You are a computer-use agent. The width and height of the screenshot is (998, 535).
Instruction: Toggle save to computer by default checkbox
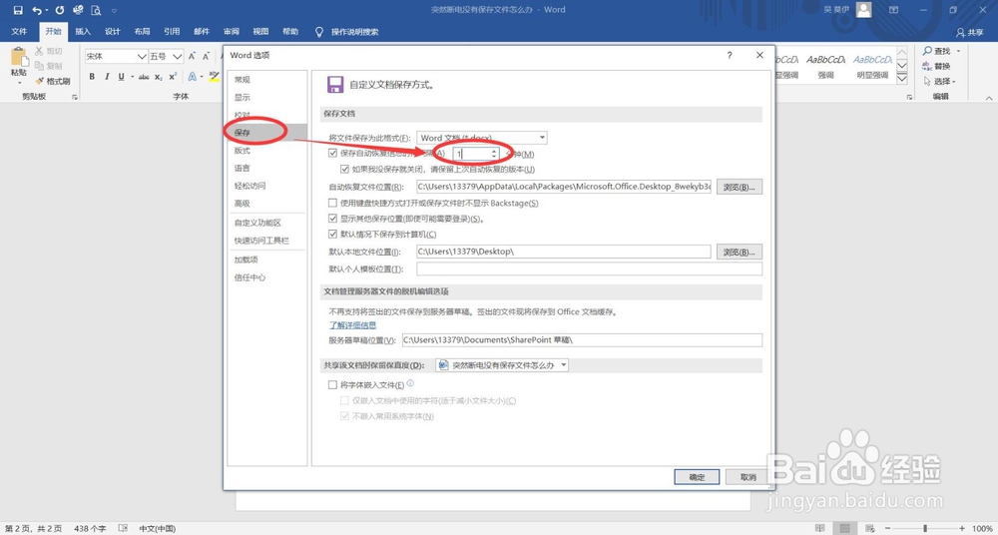click(x=332, y=235)
